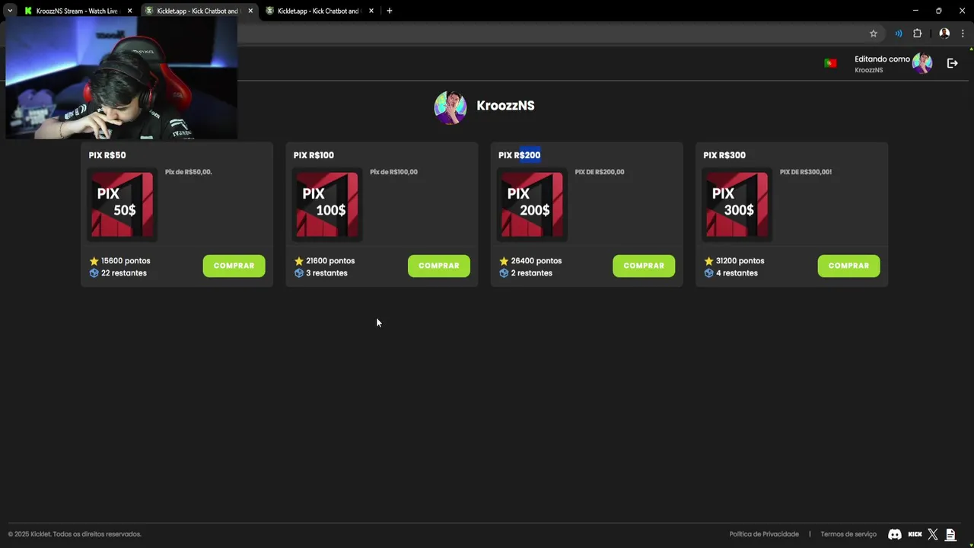Click the PIX R$100 card title
This screenshot has height=548, width=974.
[314, 155]
